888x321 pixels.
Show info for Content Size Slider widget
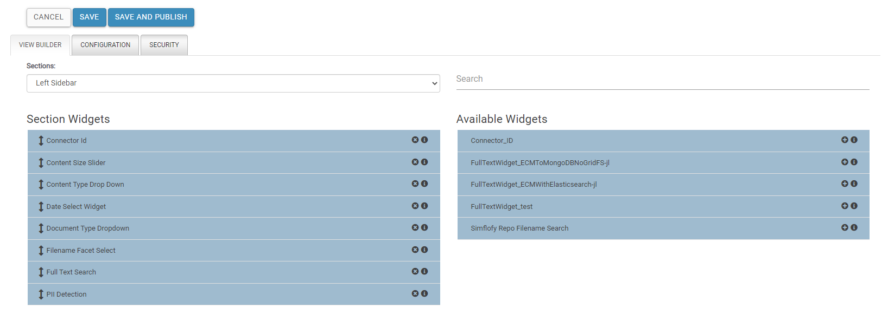tap(424, 162)
